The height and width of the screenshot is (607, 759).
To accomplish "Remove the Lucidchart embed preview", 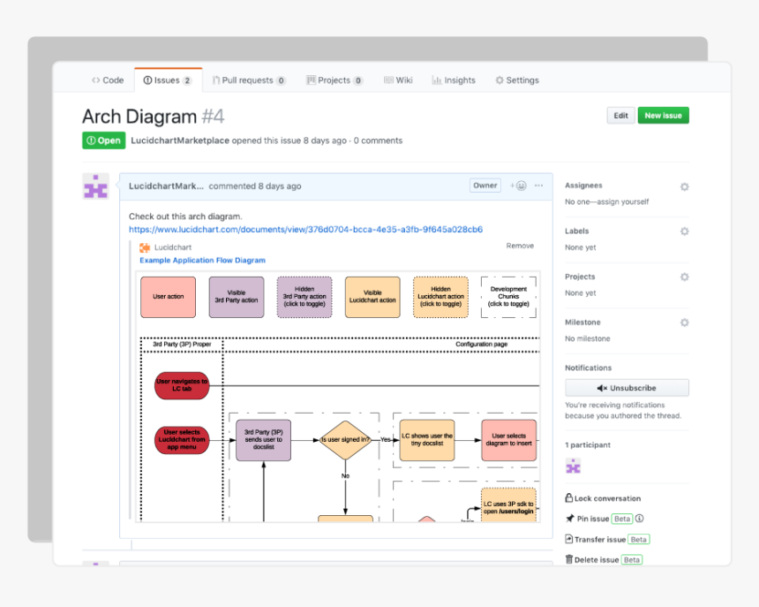I will point(520,246).
